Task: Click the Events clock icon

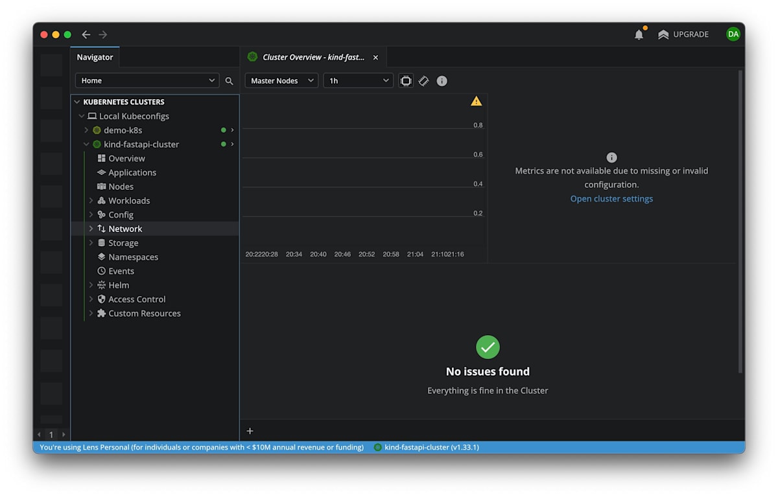Action: pyautogui.click(x=101, y=271)
